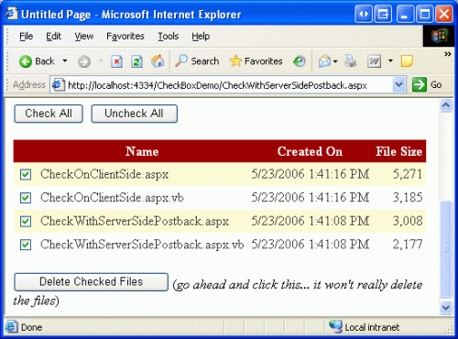Click the Go label beside address bar
Screen dimensions: 458x339
click(x=436, y=85)
